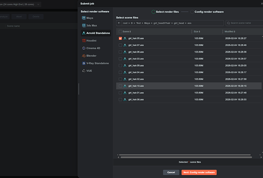
Task: Sort by Size column header
Action: tap(197, 31)
